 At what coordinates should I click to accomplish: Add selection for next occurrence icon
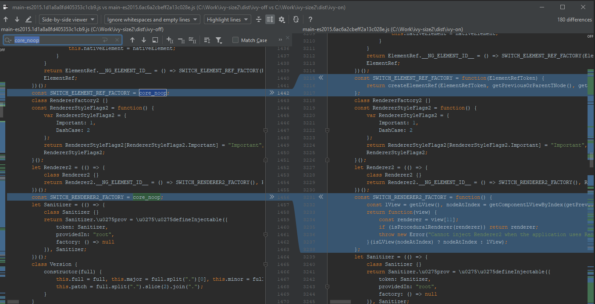pos(171,40)
